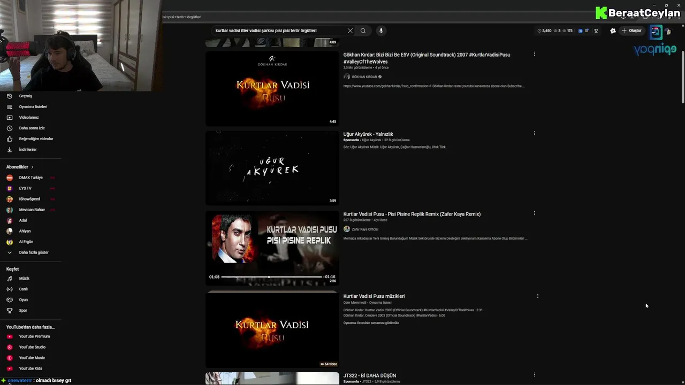The height and width of the screenshot is (385, 685).
Task: Open more options for Uğur Akyürek Yalnızlık
Action: (534, 134)
